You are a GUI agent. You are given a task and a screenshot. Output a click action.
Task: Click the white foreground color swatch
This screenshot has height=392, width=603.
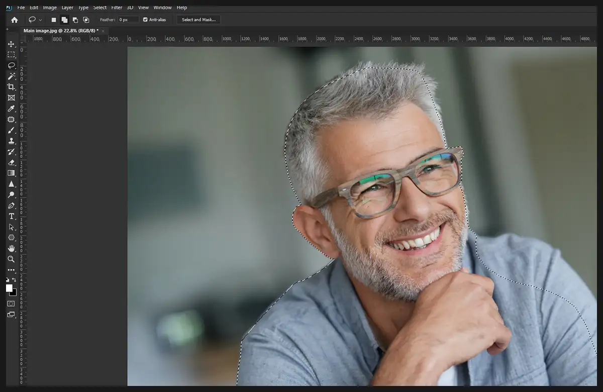9,288
